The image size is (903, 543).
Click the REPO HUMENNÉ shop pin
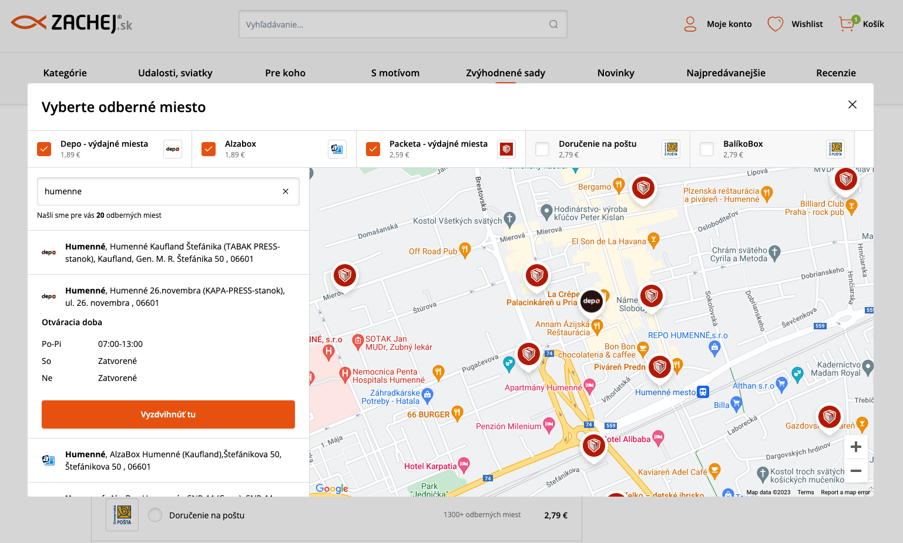(x=714, y=349)
